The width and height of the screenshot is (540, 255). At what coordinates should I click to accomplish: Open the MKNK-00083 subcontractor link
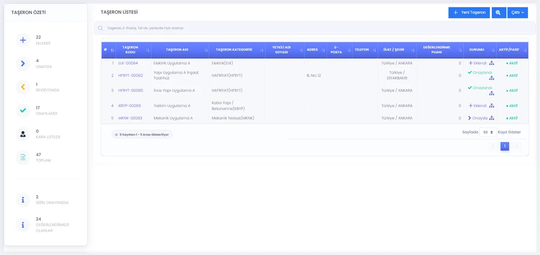(x=130, y=118)
